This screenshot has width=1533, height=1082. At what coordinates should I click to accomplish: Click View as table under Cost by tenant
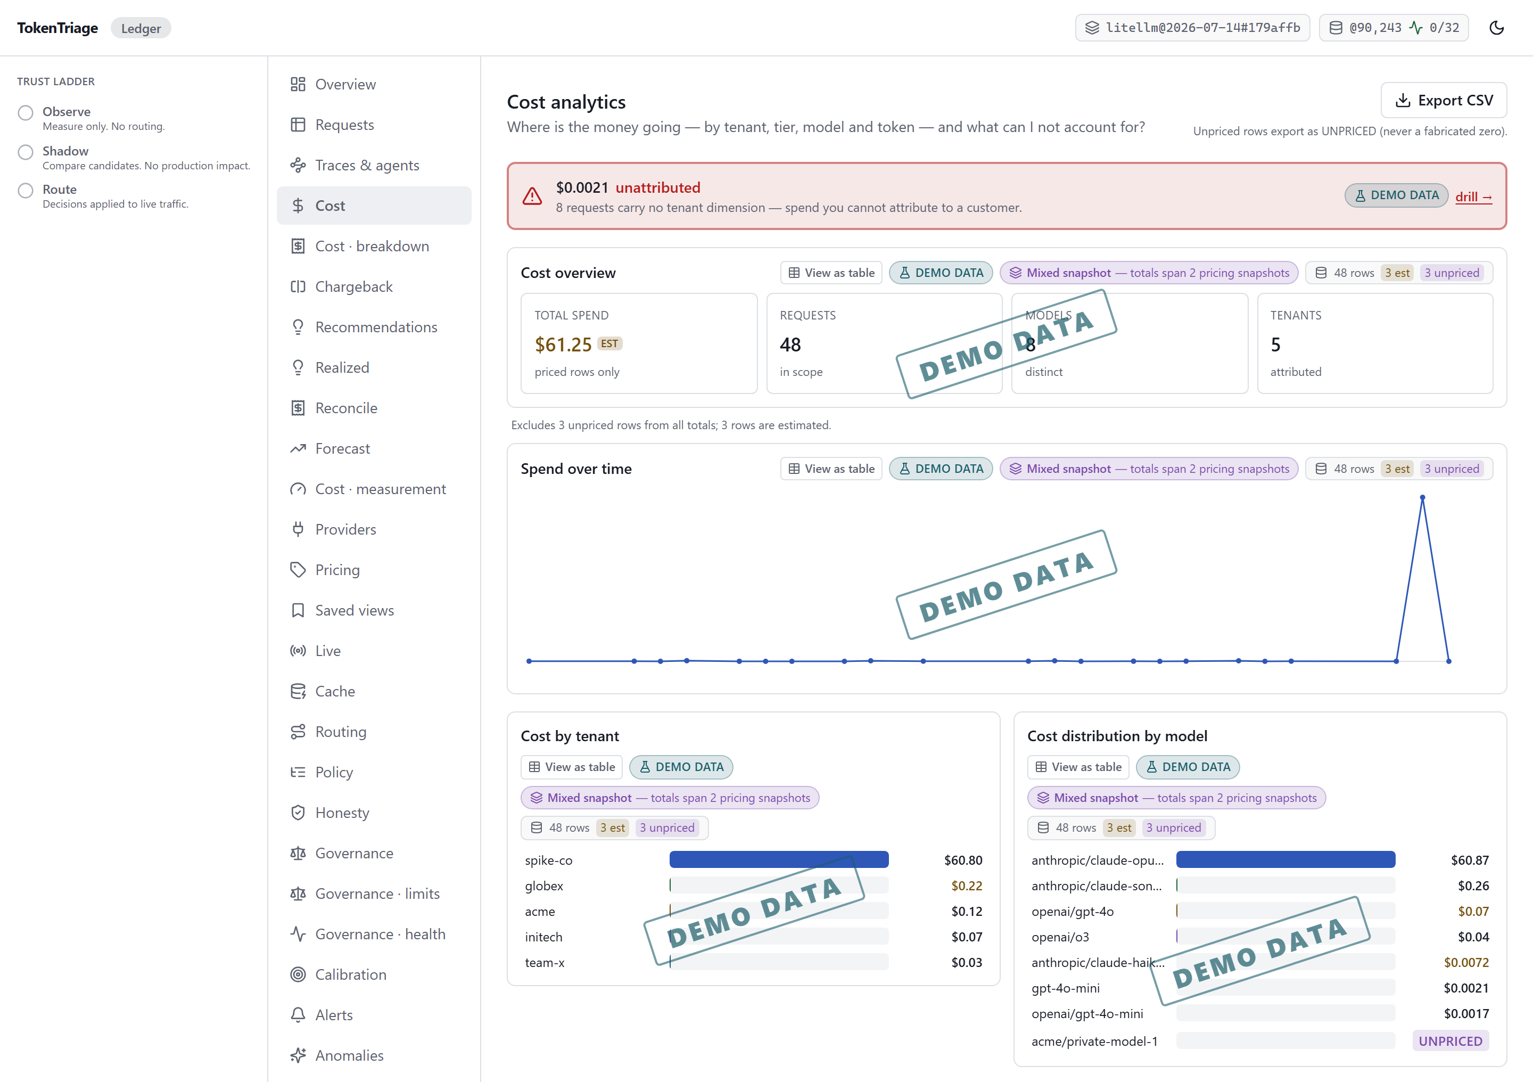point(572,767)
